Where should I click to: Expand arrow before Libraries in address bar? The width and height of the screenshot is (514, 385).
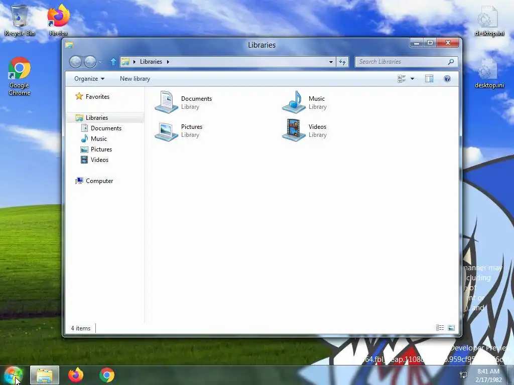(x=135, y=62)
